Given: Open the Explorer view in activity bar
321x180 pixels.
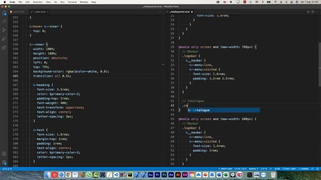Looking at the screenshot, I should tap(4, 13).
